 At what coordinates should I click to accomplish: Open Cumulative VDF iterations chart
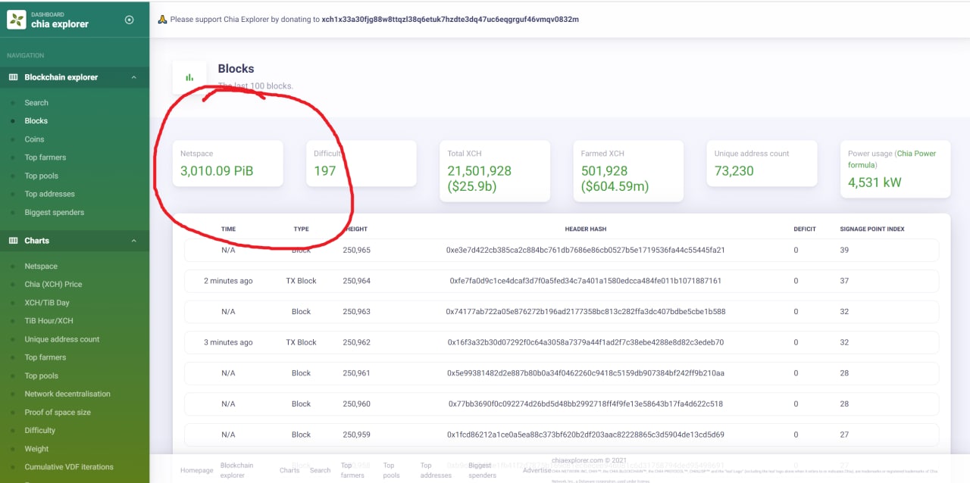click(x=69, y=467)
